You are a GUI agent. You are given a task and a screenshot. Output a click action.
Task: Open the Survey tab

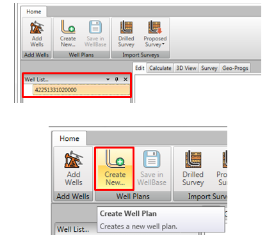(x=209, y=68)
